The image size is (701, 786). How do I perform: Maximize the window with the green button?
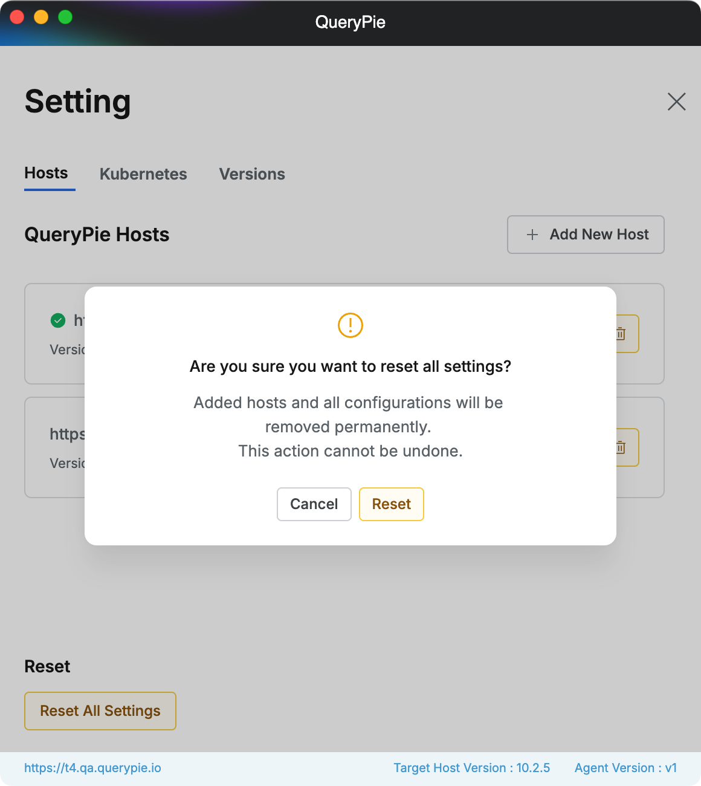click(x=65, y=18)
